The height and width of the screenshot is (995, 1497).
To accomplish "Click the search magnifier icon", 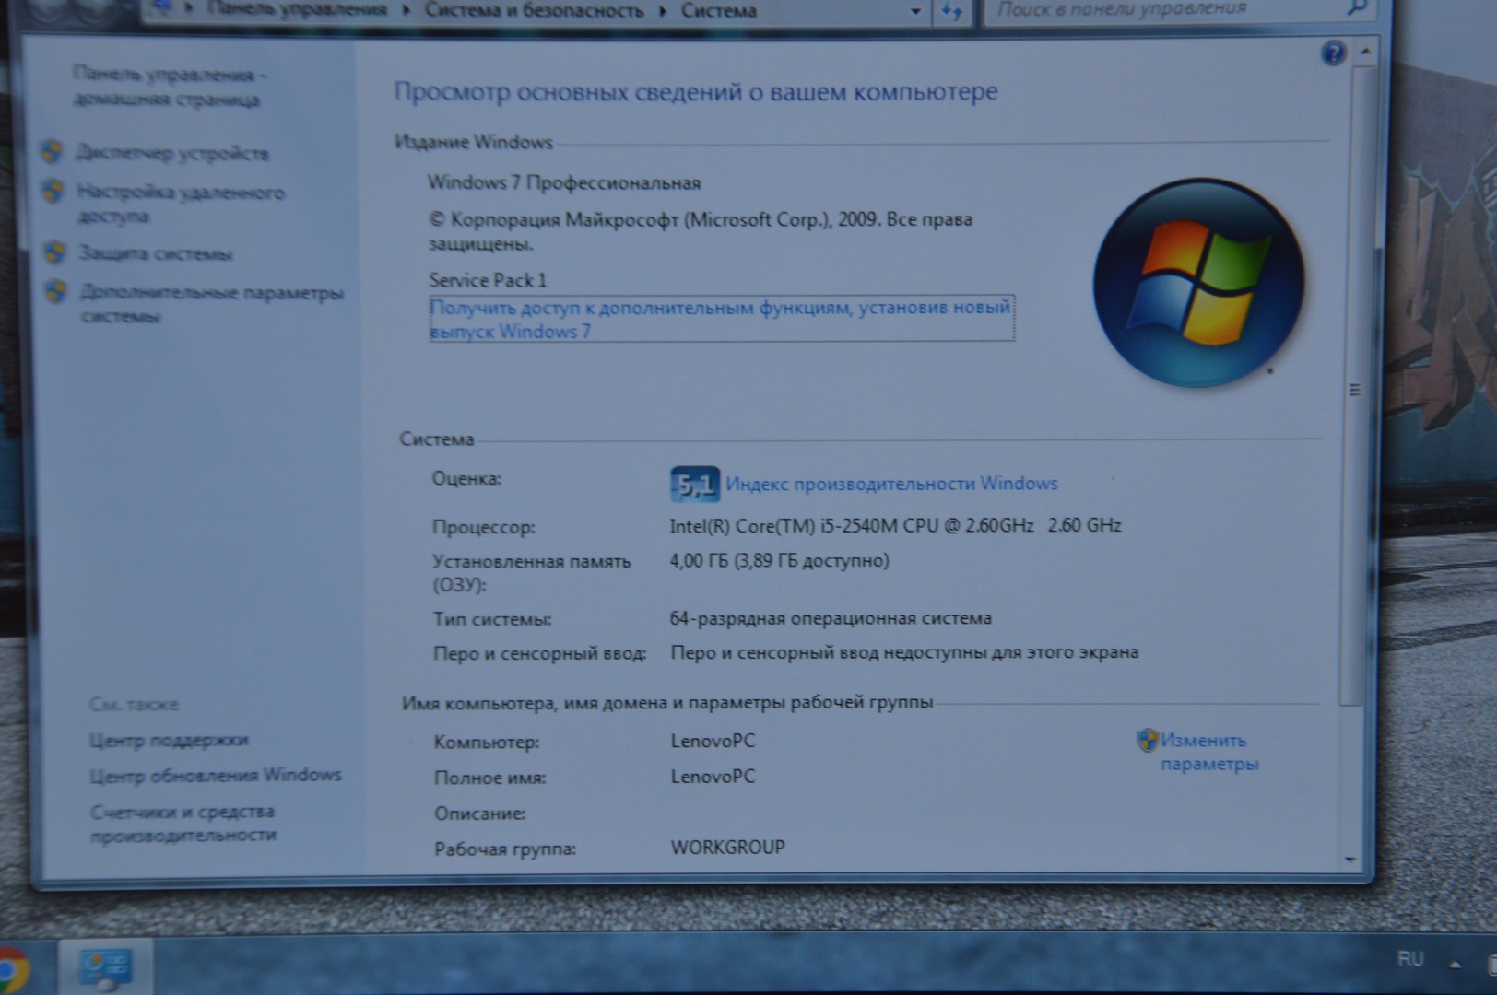I will click(1357, 8).
